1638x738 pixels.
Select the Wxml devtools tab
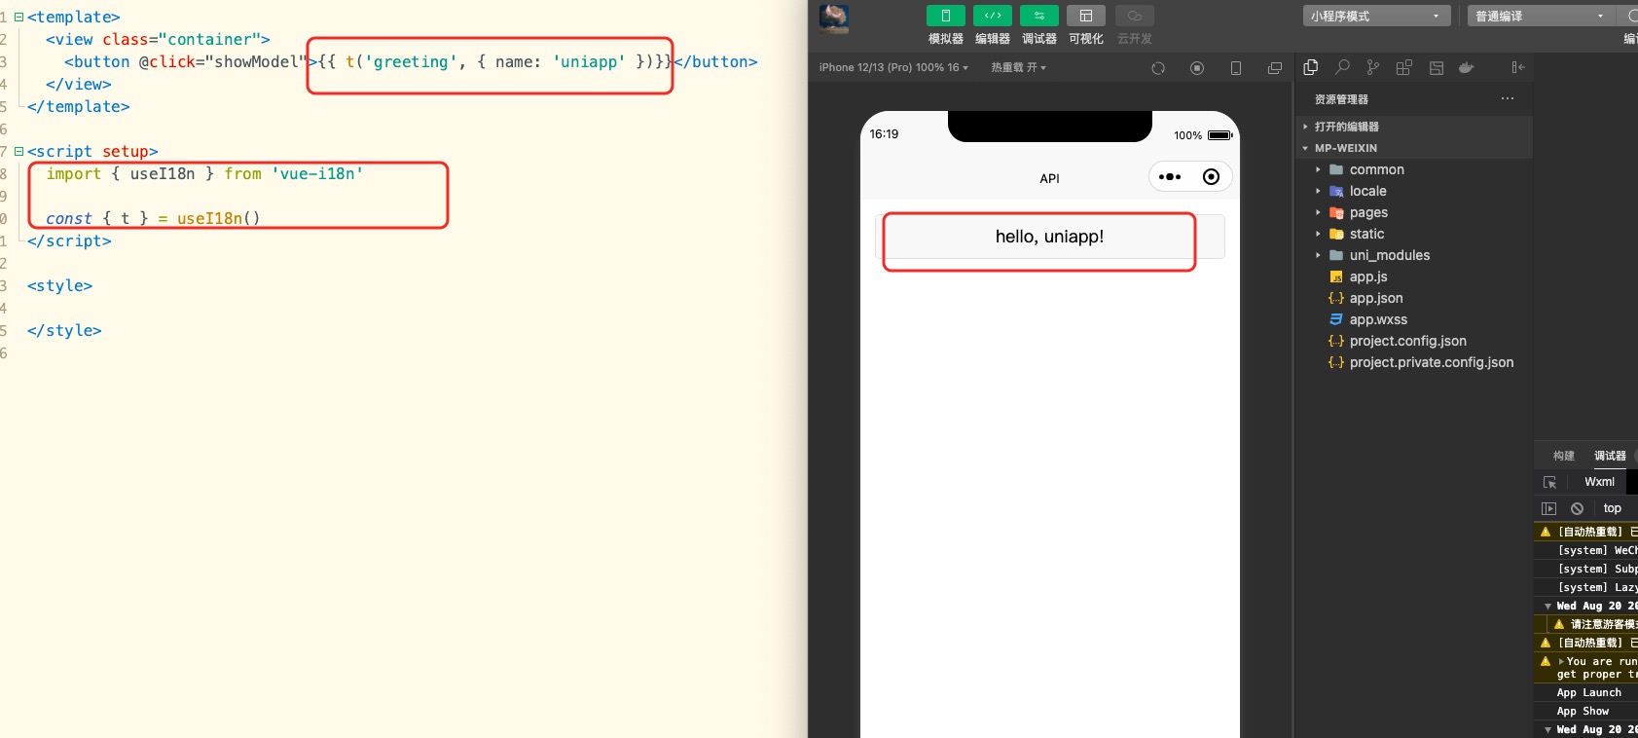point(1599,482)
